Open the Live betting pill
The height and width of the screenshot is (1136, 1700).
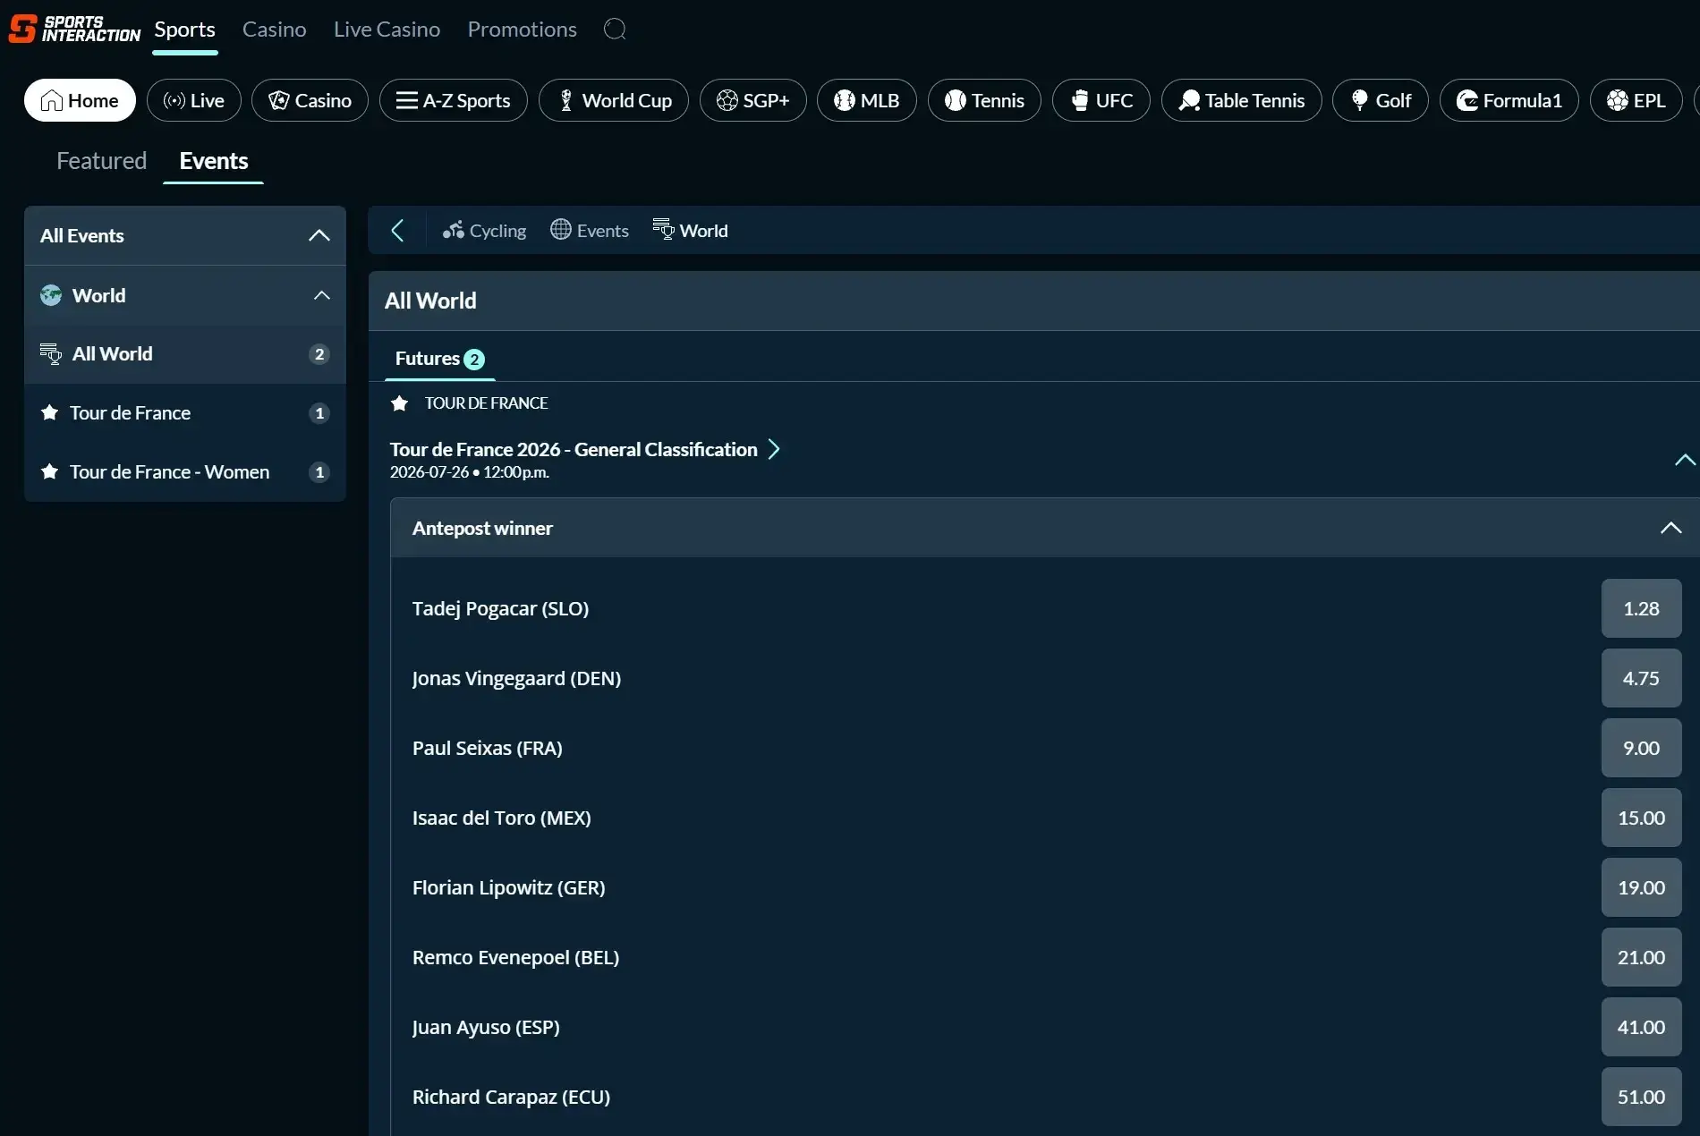coord(194,100)
